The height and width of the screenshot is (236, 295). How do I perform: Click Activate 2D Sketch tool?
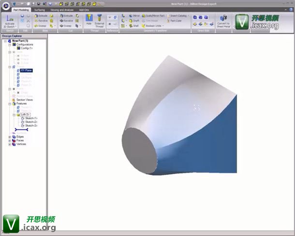(x=10, y=22)
